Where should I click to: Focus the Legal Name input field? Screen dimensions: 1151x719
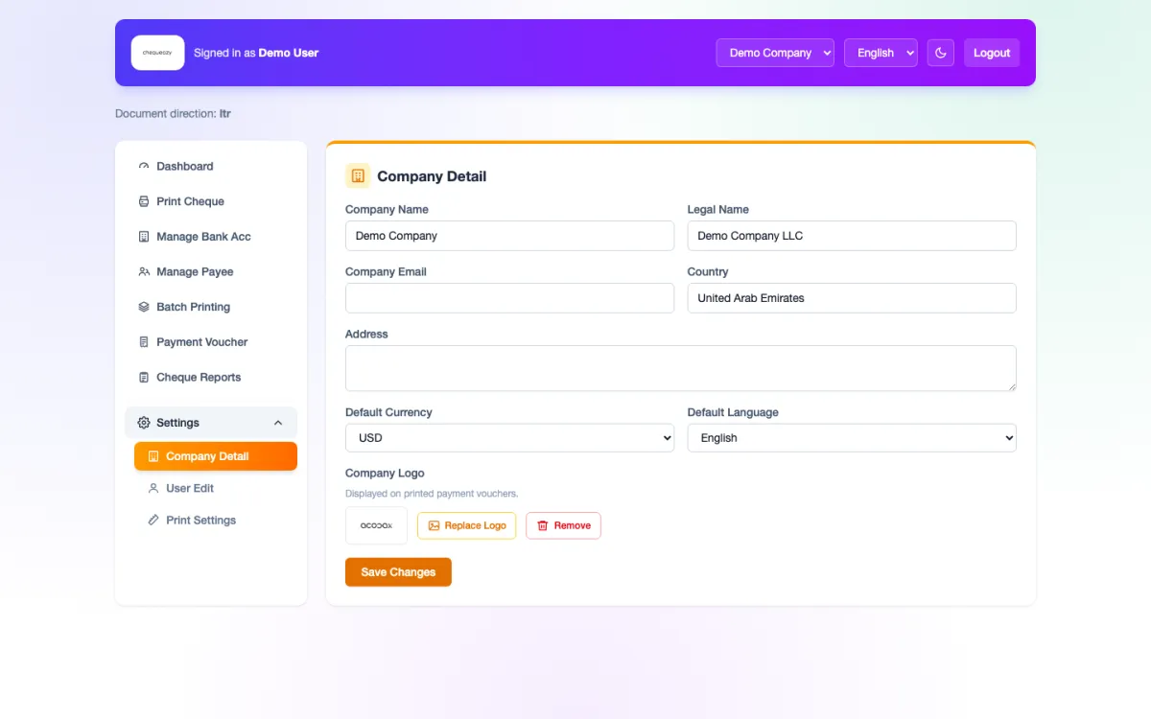pos(852,236)
